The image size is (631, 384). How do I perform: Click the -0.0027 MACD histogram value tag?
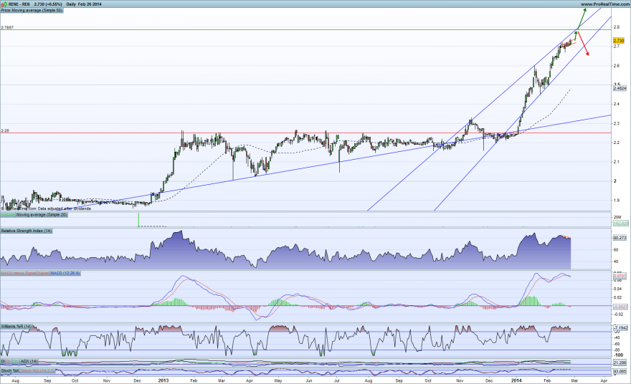[x=620, y=307]
